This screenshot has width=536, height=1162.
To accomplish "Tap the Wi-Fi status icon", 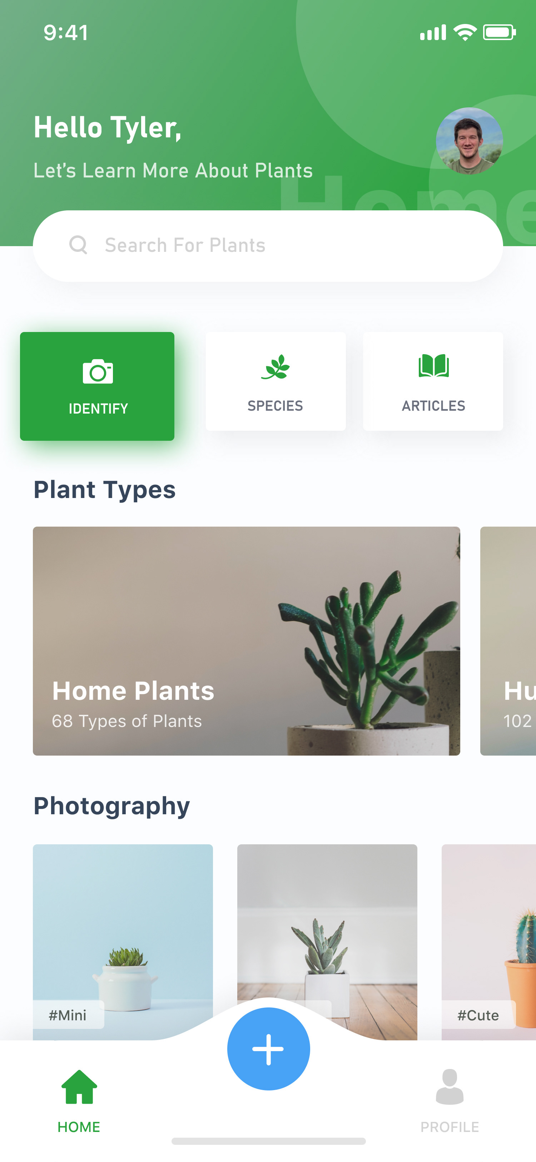I will pyautogui.click(x=465, y=33).
